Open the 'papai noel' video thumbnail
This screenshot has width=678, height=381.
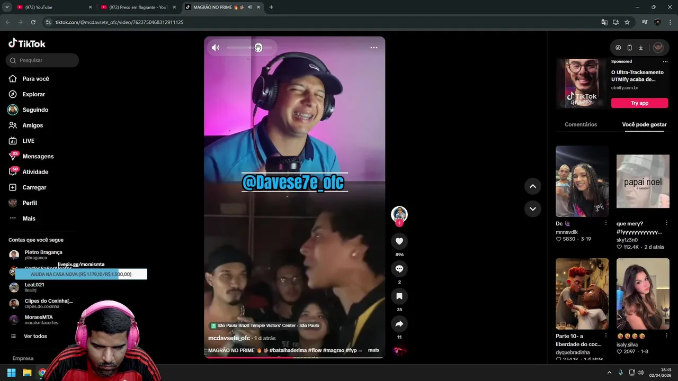(643, 182)
